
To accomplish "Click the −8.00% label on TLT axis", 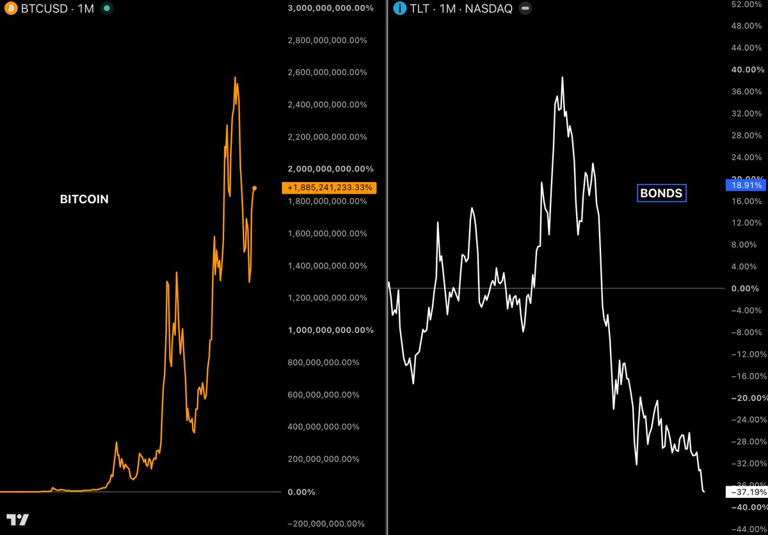I will point(747,332).
